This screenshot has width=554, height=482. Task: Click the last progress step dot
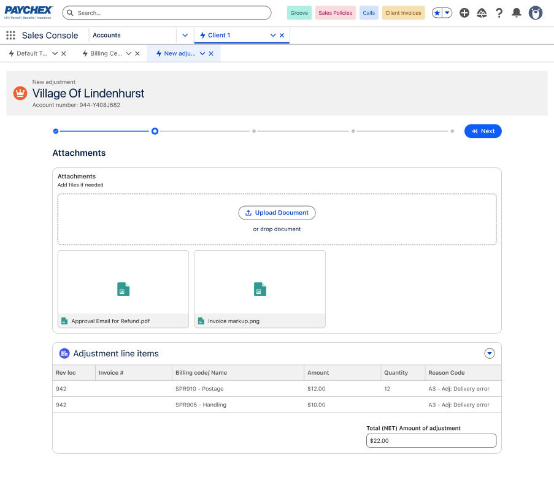(452, 131)
